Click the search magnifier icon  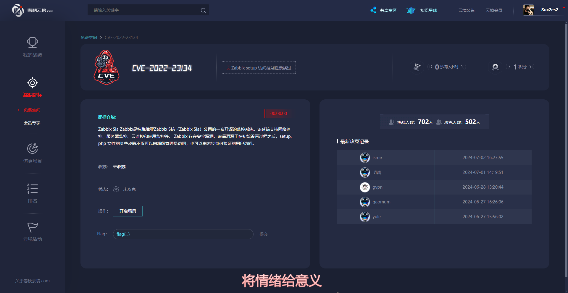203,10
